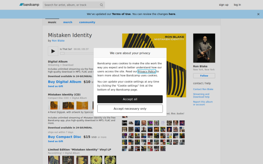The image size is (263, 164).
Task: Open first supporter avatar in top row
Action: [124, 123]
